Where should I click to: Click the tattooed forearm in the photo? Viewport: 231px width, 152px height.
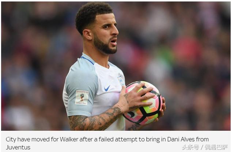pos(96,118)
